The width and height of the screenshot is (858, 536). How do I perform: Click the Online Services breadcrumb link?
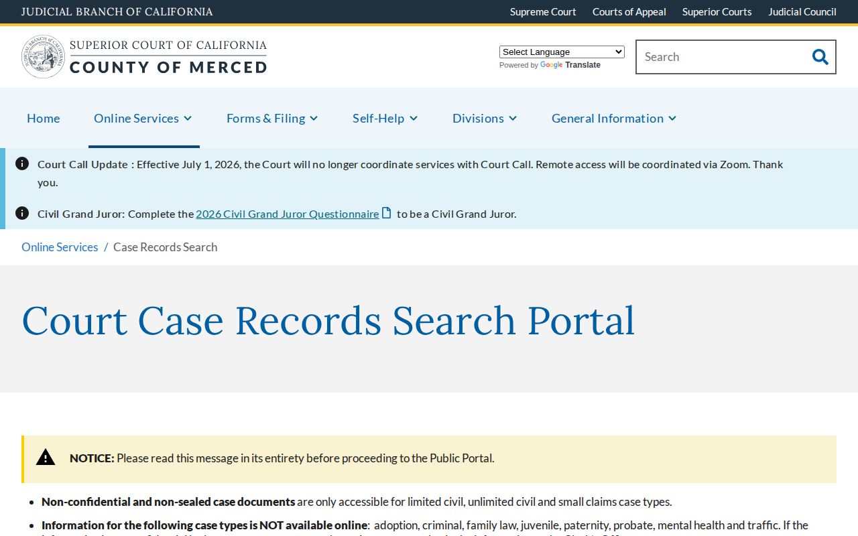[x=60, y=247]
